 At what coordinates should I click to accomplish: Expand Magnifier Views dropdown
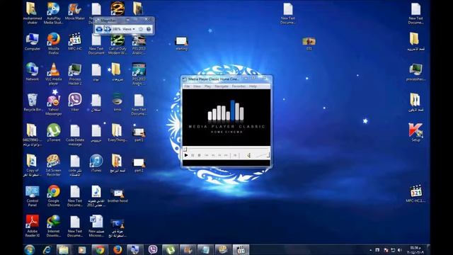[129, 29]
